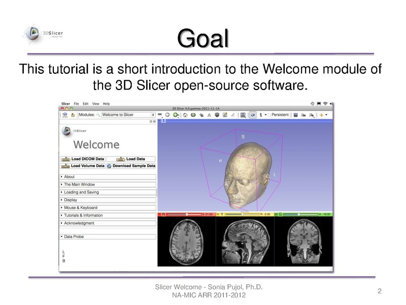Expand the Mouse & Keyboard section
406x305 pixels.
[x=108, y=208]
